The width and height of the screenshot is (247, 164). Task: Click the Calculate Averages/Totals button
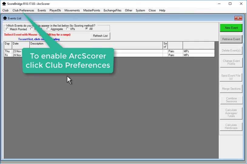click(x=231, y=113)
